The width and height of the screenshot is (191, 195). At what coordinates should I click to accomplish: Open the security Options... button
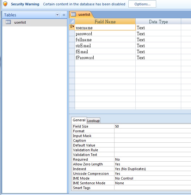(142, 4)
